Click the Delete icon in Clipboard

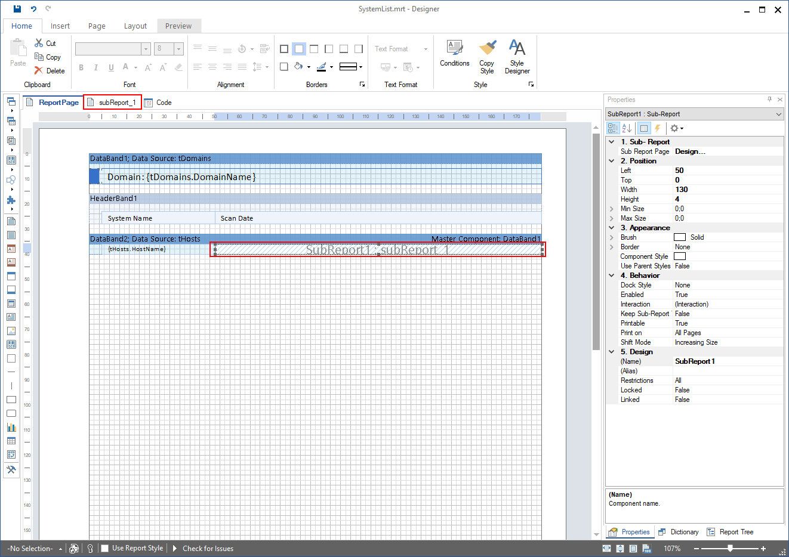[39, 70]
